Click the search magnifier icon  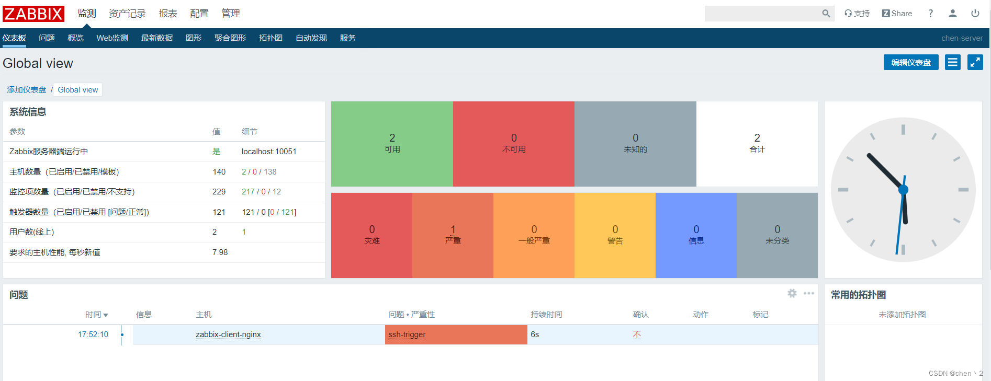coord(826,14)
